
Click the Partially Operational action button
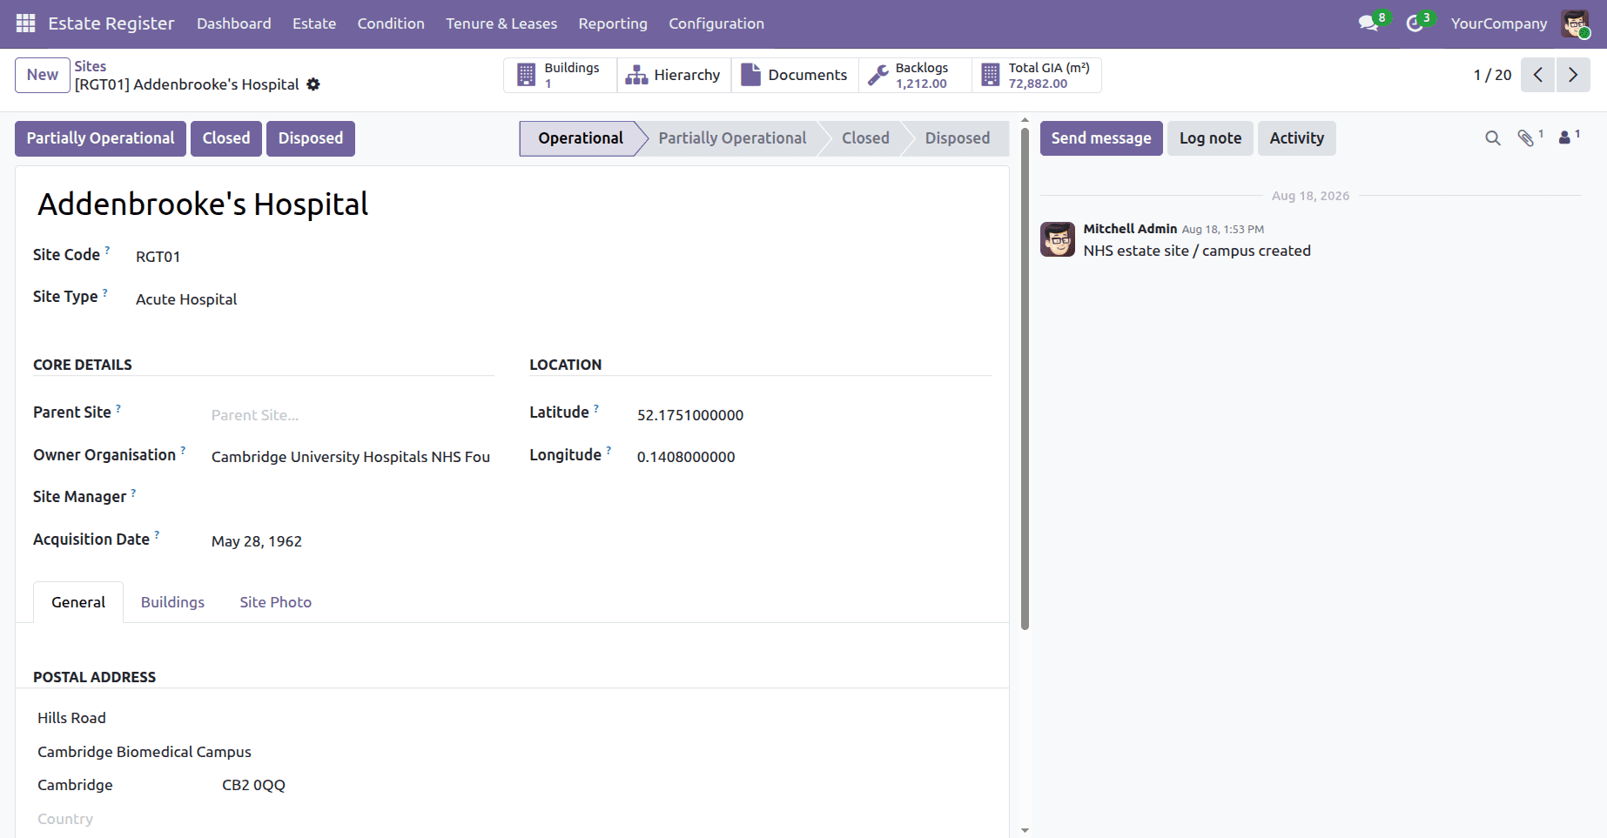[x=100, y=138]
